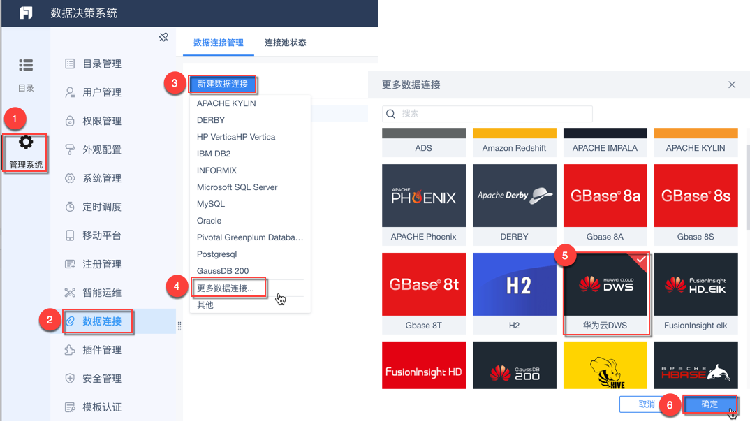Select the APACHE Phoenix tile
This screenshot has height=424, width=750.
[x=424, y=205]
